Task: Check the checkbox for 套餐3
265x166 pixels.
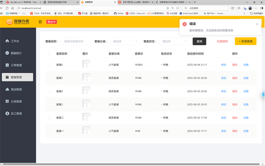Action: pyautogui.click(x=49, y=105)
